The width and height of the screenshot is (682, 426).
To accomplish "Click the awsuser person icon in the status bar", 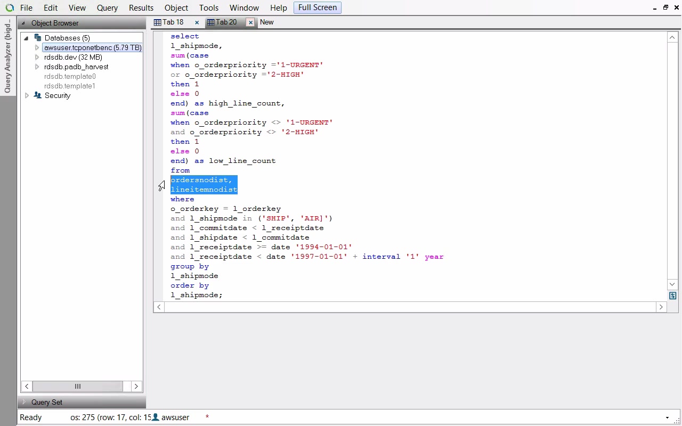I will pyautogui.click(x=156, y=417).
